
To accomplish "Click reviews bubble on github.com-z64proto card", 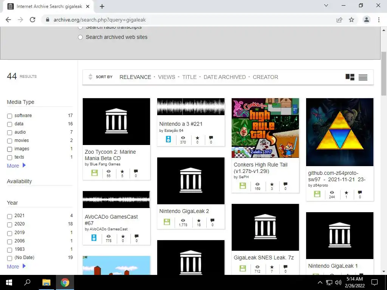I will point(360,192).
